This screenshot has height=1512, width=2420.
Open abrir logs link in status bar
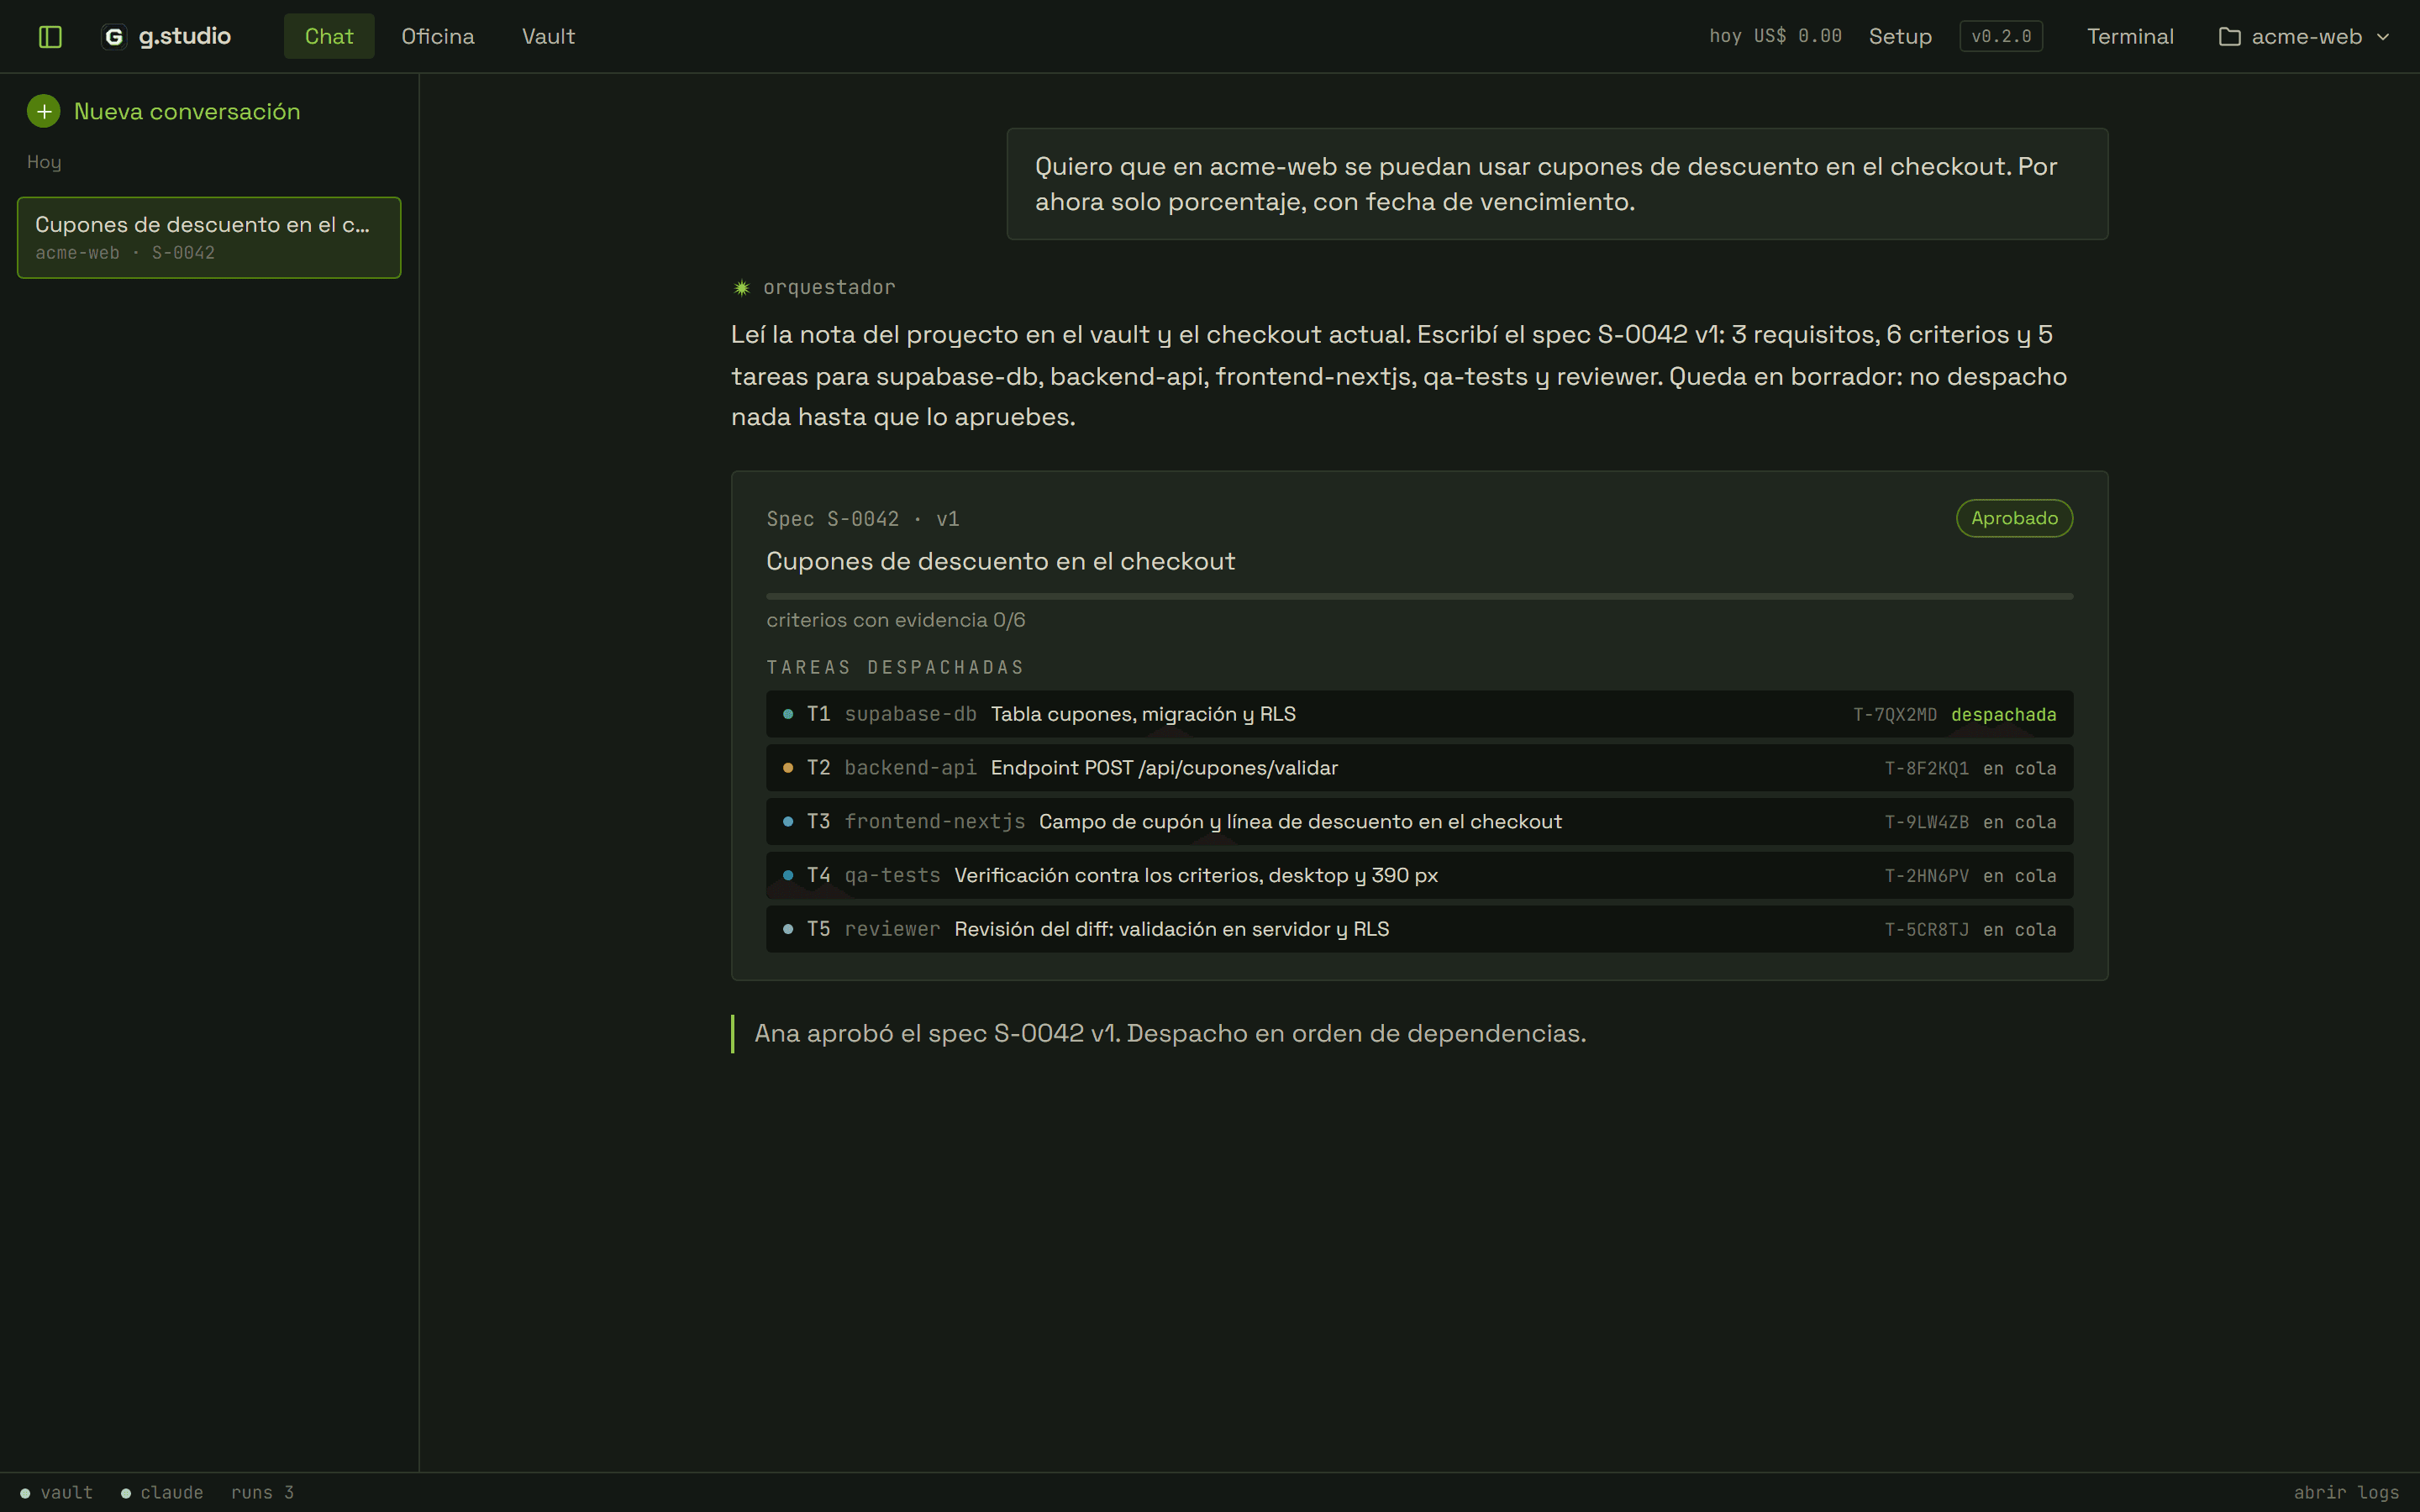click(2346, 1492)
